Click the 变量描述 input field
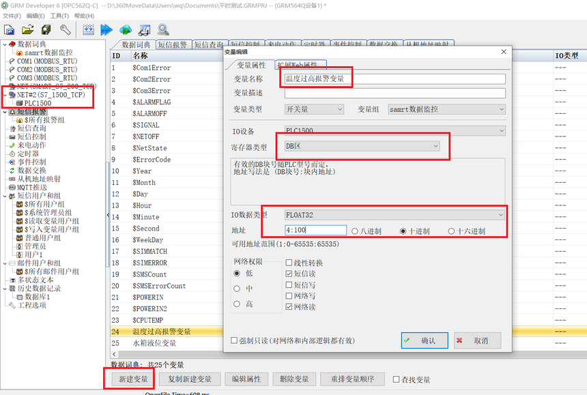The image size is (587, 395). click(x=395, y=93)
